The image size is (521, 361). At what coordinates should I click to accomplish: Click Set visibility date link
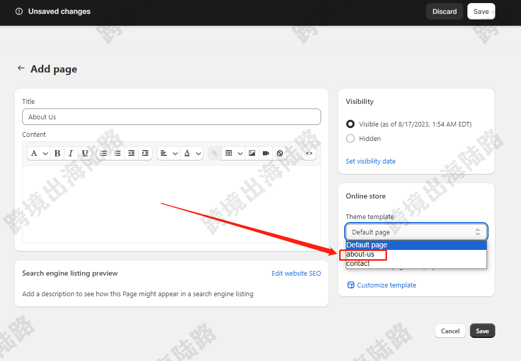click(x=371, y=161)
